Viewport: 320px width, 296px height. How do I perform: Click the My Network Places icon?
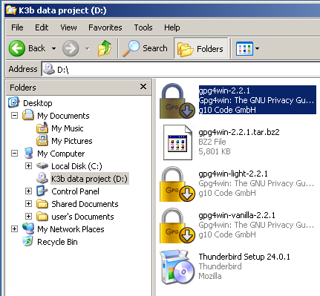(28, 228)
